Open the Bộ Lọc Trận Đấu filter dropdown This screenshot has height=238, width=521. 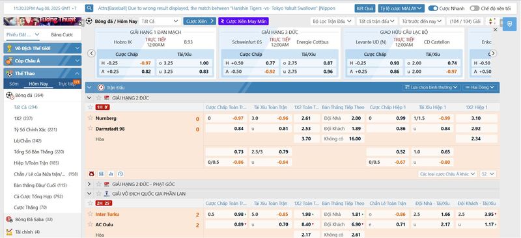pos(332,21)
